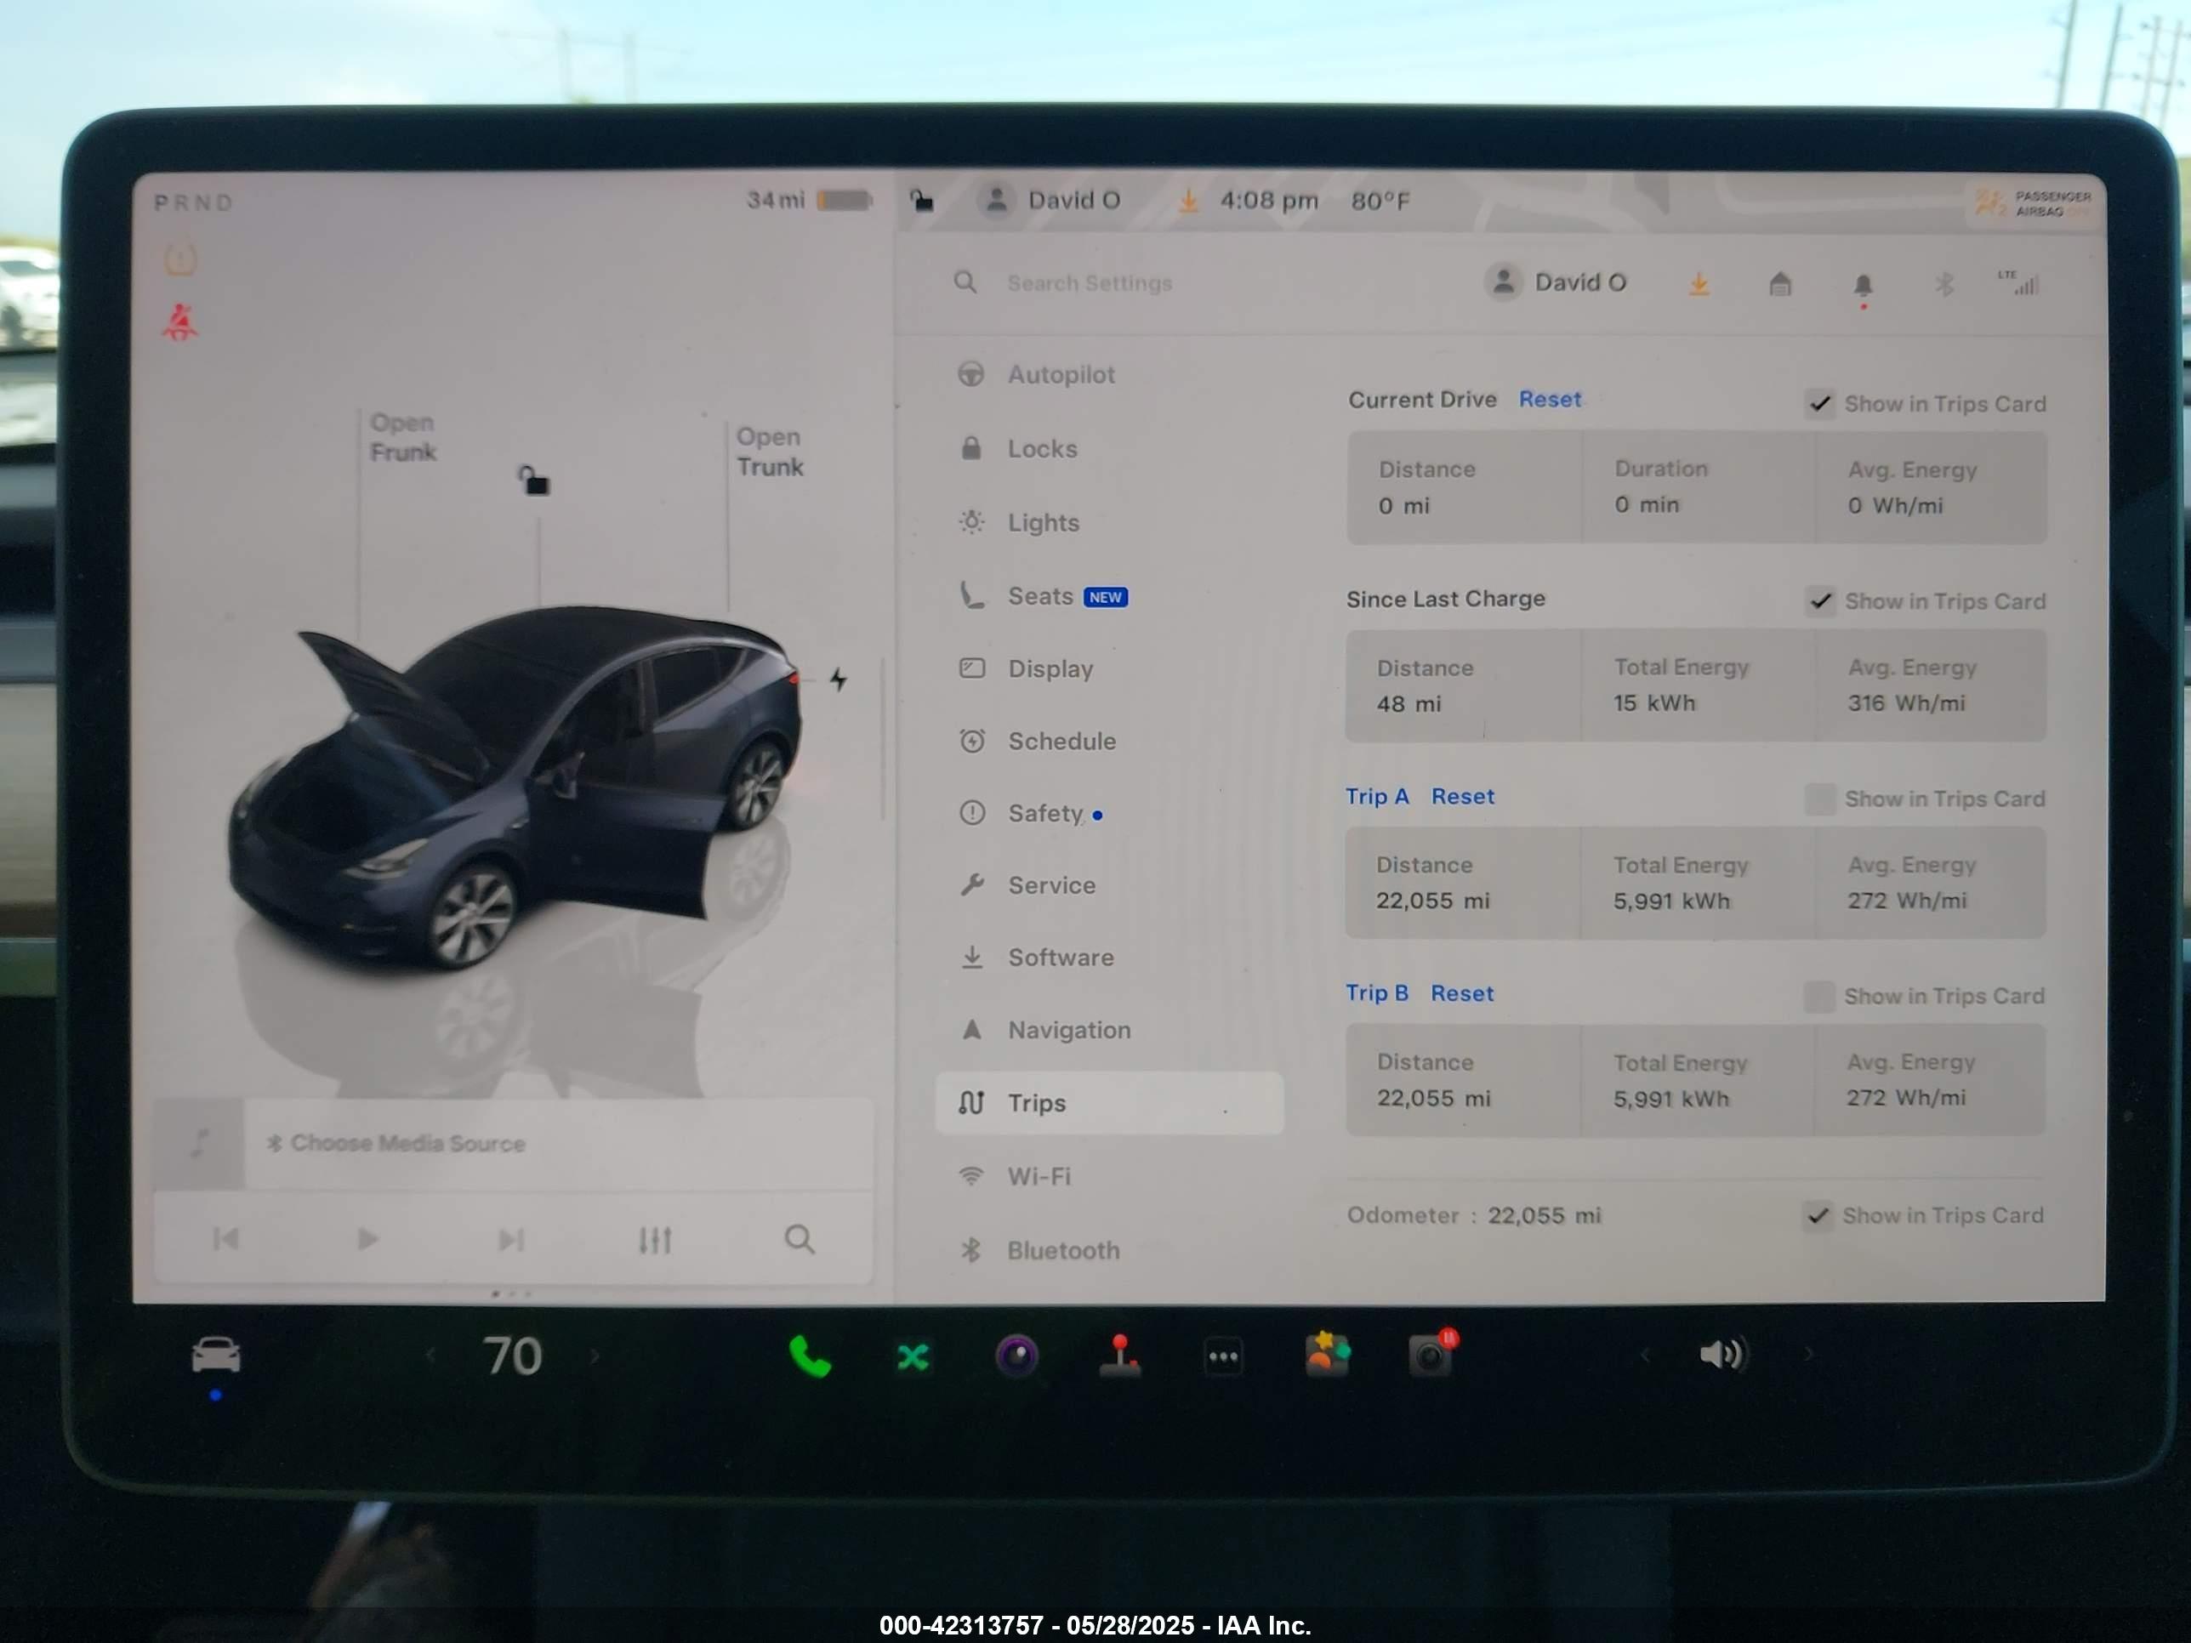This screenshot has height=1643, width=2191.
Task: Open the dashcam icon with red badge
Action: [x=1432, y=1354]
